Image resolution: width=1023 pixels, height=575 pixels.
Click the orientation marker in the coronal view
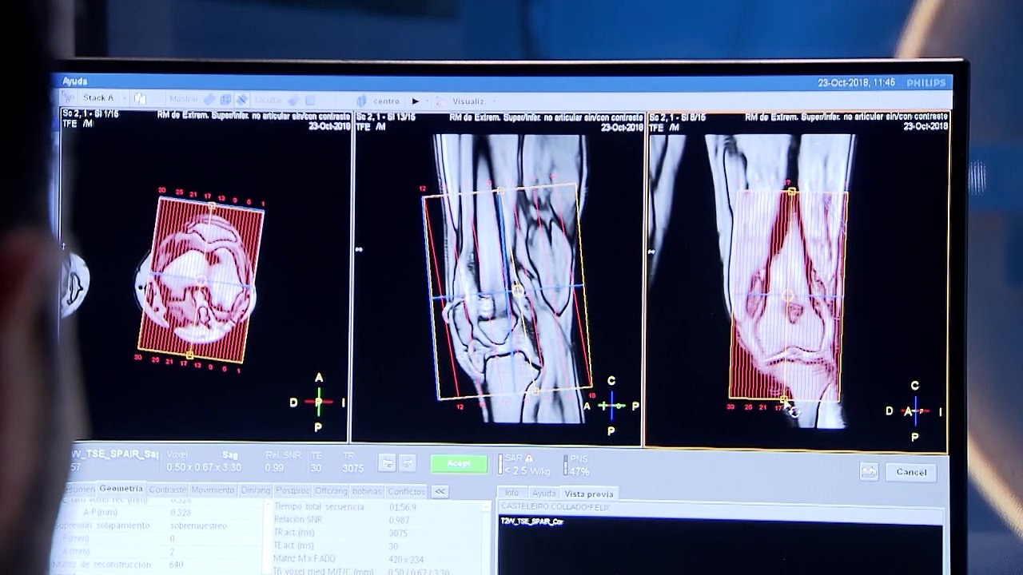pyautogui.click(x=915, y=411)
